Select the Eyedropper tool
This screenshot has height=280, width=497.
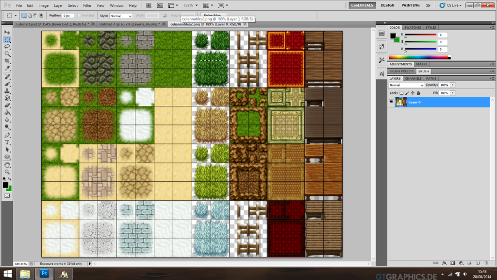click(x=7, y=68)
